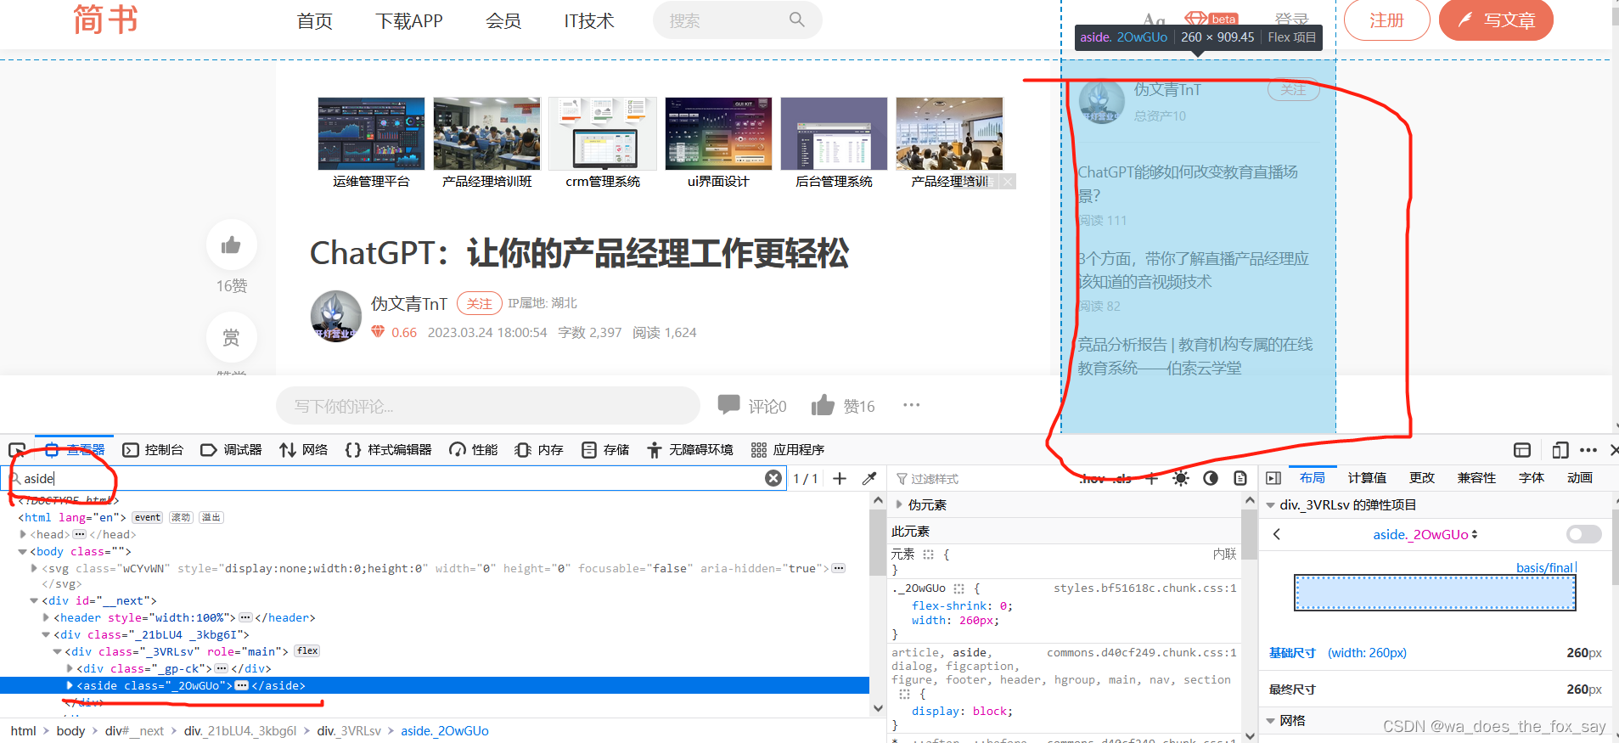Toggle print media simulation icon
The height and width of the screenshot is (743, 1619).
pyautogui.click(x=1240, y=478)
